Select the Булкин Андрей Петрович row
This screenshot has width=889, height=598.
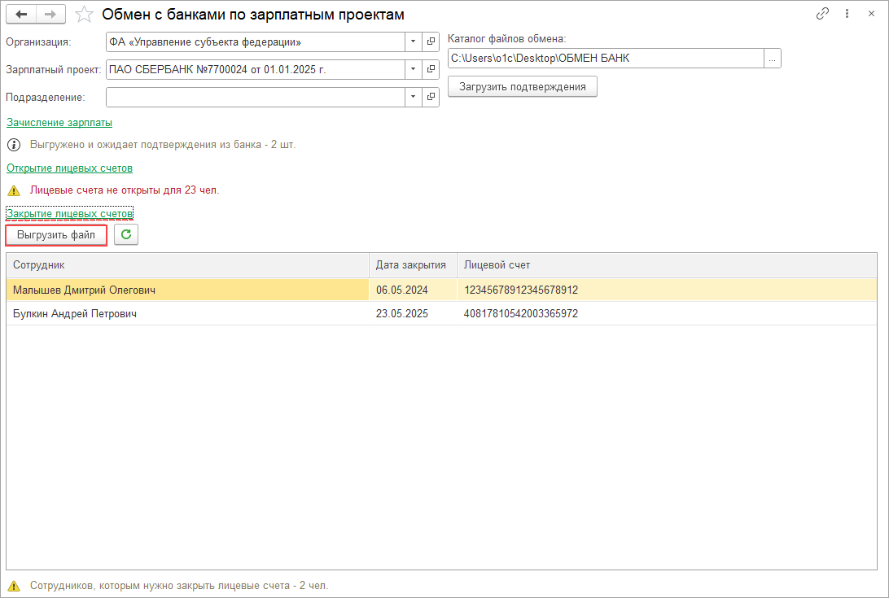tap(75, 314)
